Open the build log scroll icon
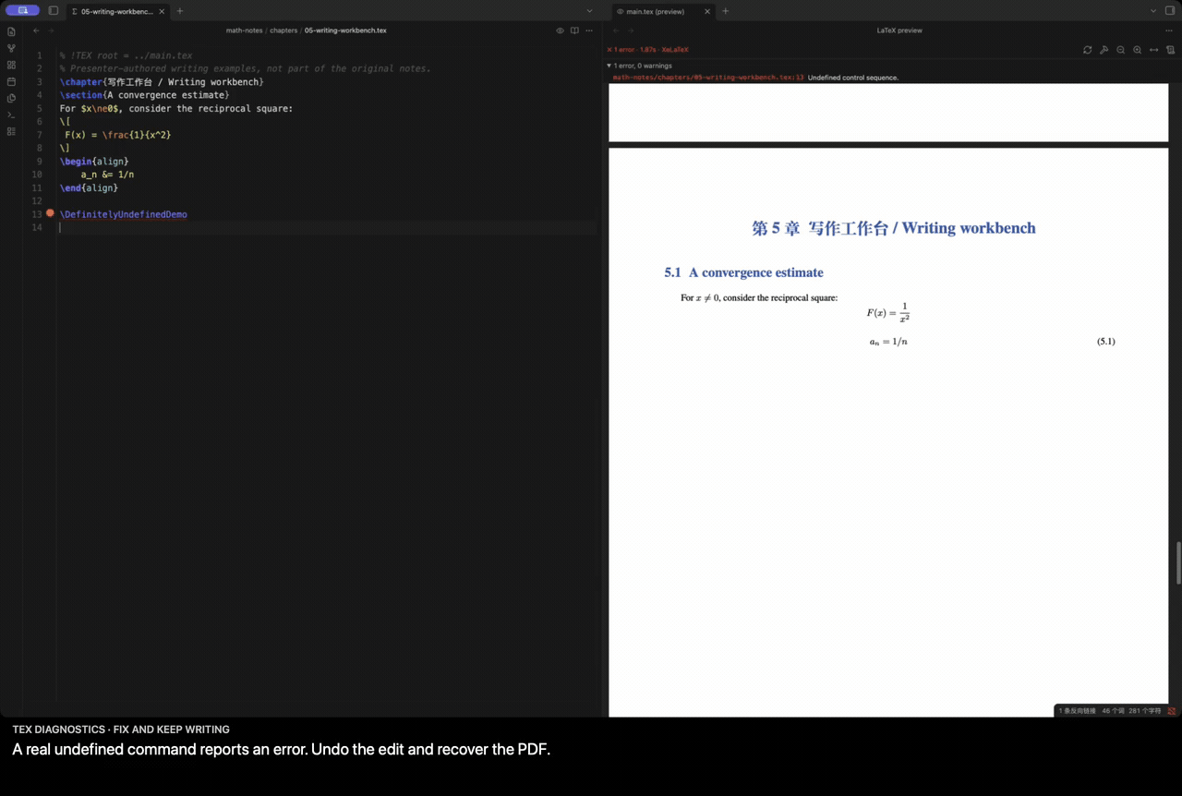 click(x=1170, y=50)
